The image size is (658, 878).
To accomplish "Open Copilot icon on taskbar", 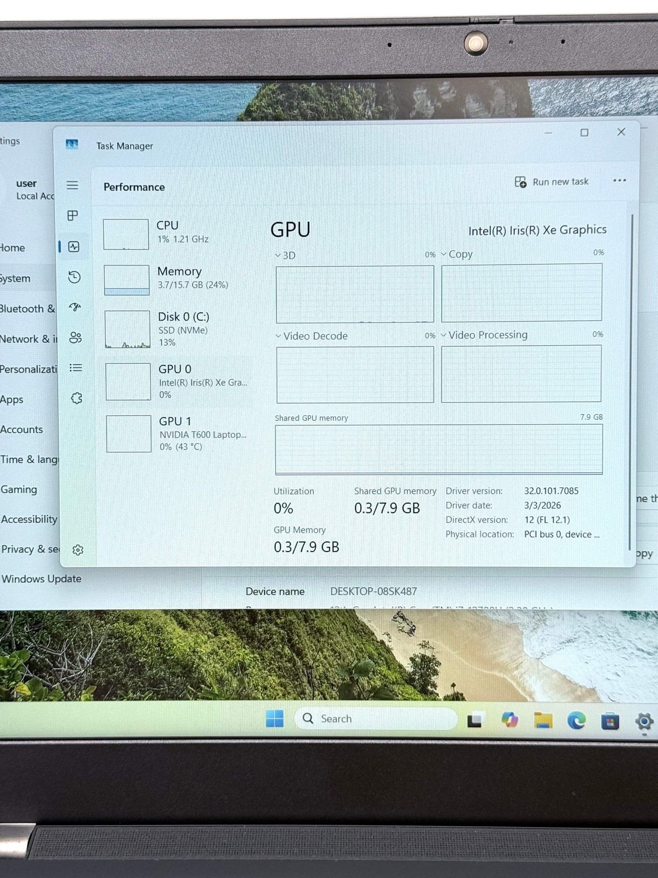I will 510,719.
